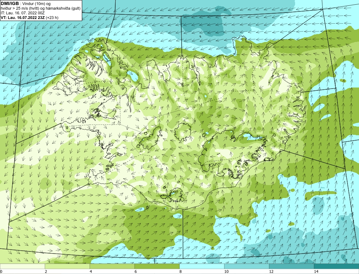Screen dimensions: 359x274
Task: Select the 4–6 m/s green swatch
Action: coord(112,266)
